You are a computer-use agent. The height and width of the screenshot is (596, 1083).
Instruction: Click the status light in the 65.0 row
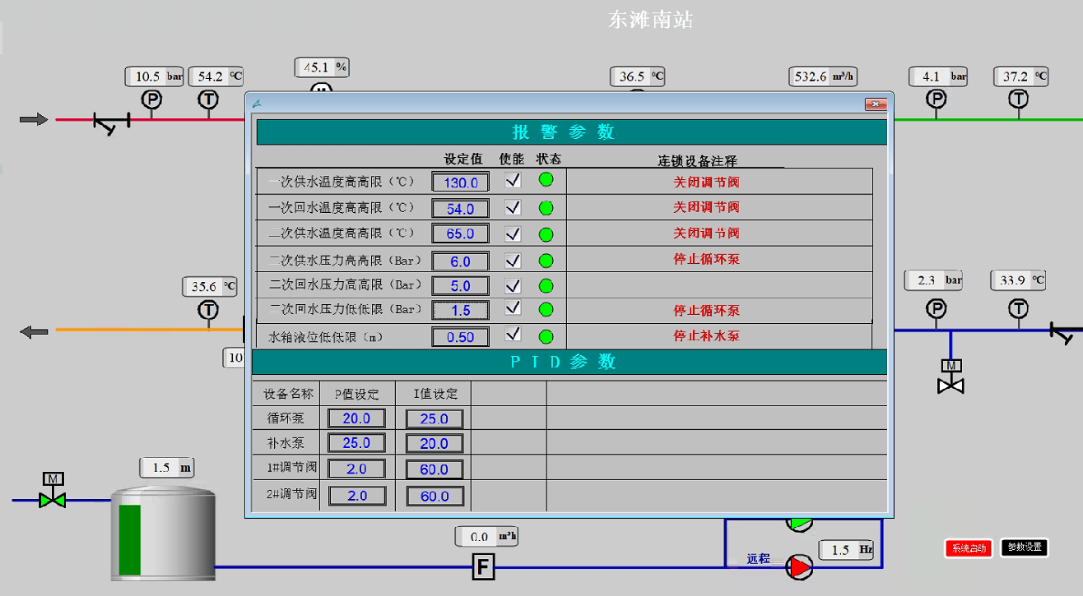tap(546, 233)
